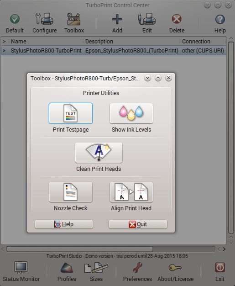Sort by Description column header
The height and width of the screenshot is (286, 235).
click(131, 42)
